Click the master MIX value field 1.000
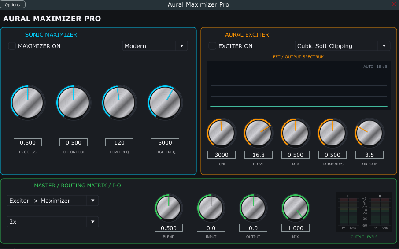 tap(296, 228)
